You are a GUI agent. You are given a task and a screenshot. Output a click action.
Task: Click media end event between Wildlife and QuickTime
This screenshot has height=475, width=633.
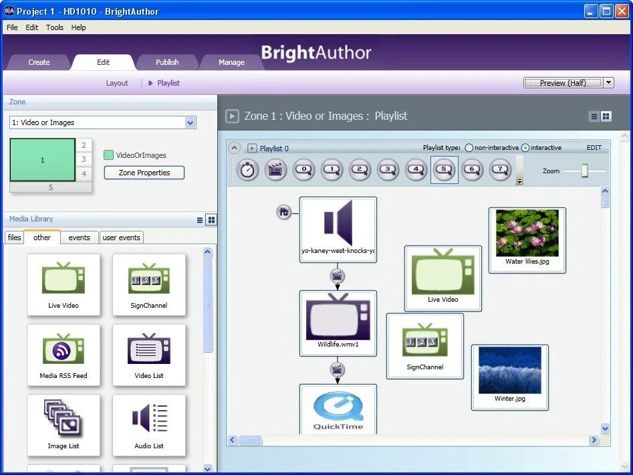coord(338,369)
